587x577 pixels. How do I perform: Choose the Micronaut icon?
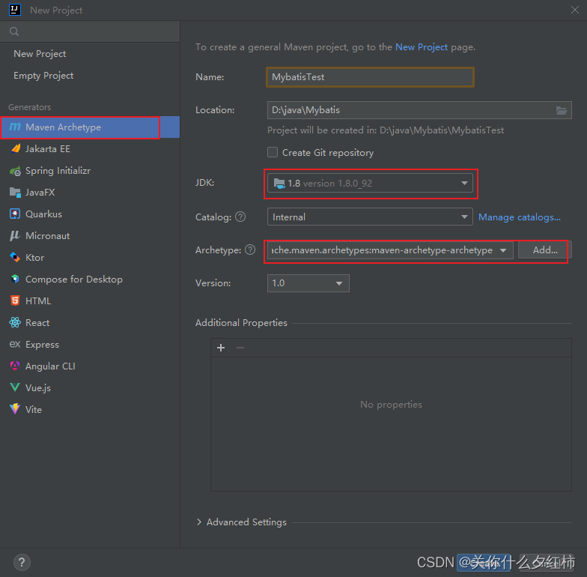coord(15,235)
